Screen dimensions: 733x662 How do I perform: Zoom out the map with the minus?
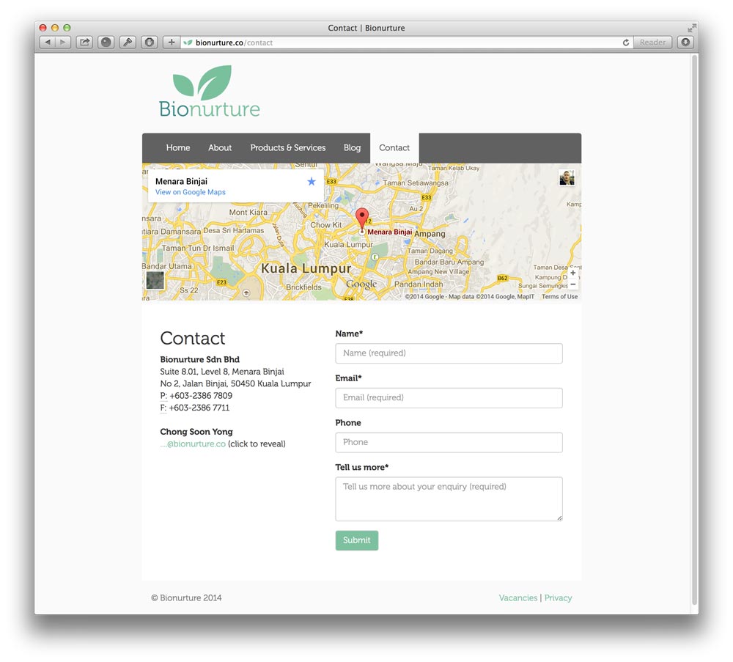click(572, 284)
